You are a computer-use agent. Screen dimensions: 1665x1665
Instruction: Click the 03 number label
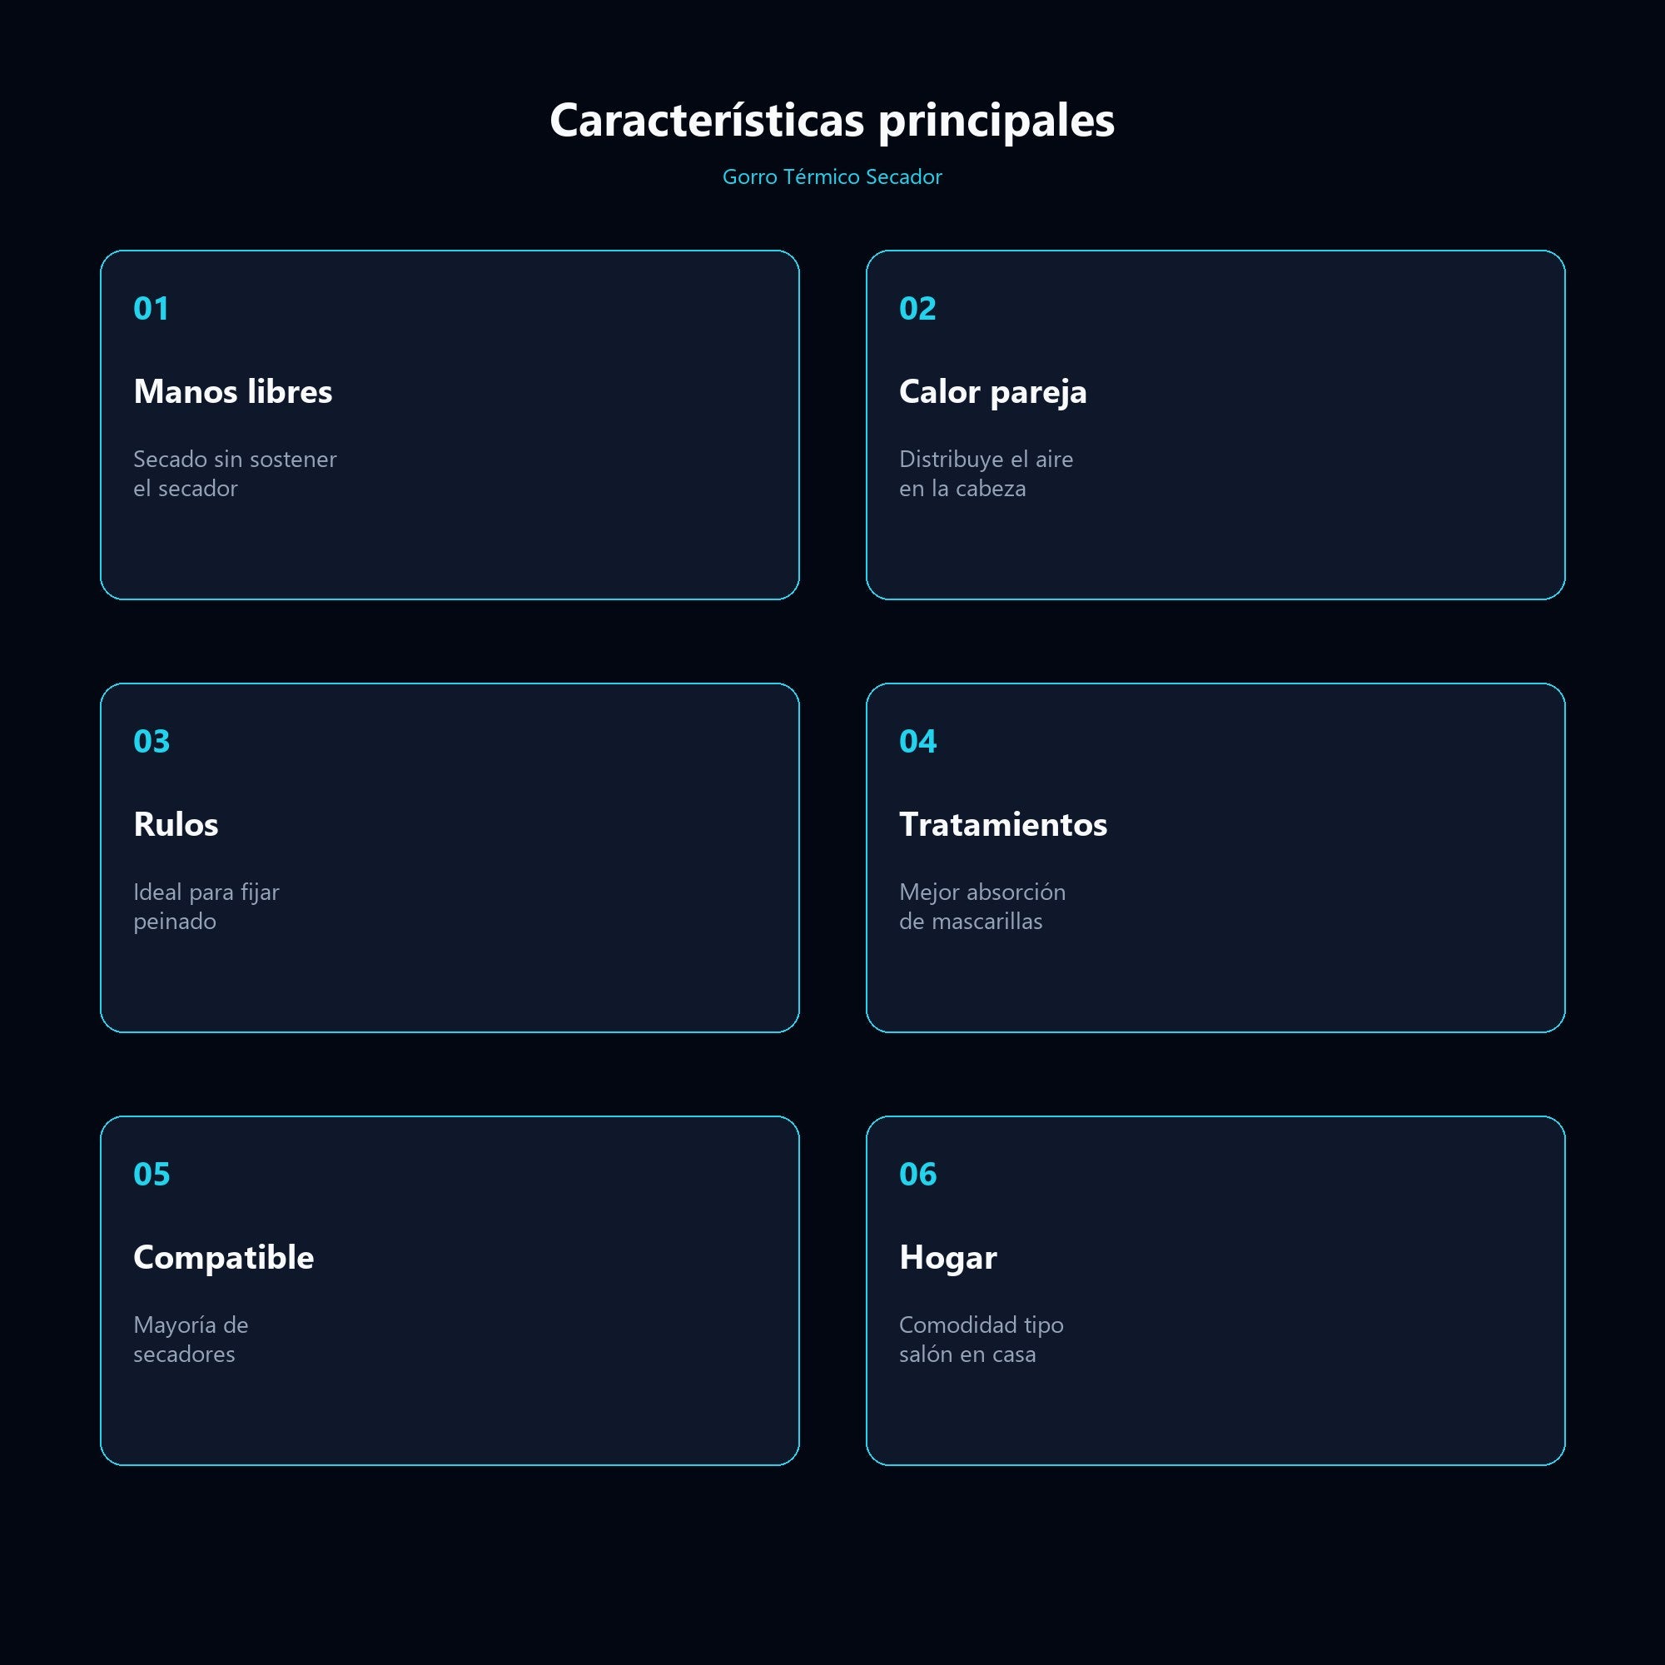click(x=152, y=741)
